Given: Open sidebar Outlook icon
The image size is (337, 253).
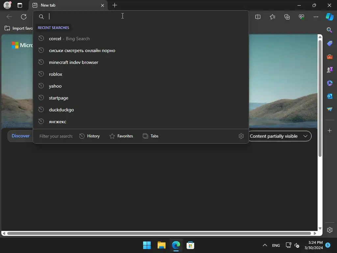Looking at the screenshot, I should 330,96.
